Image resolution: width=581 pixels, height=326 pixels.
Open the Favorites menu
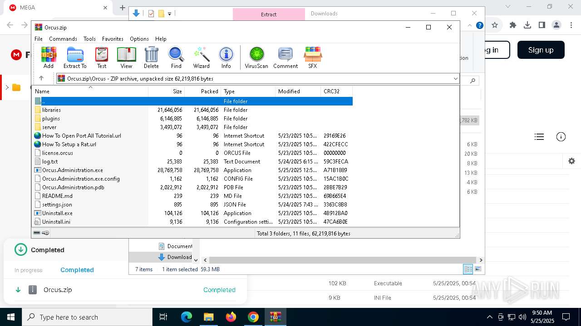[113, 39]
